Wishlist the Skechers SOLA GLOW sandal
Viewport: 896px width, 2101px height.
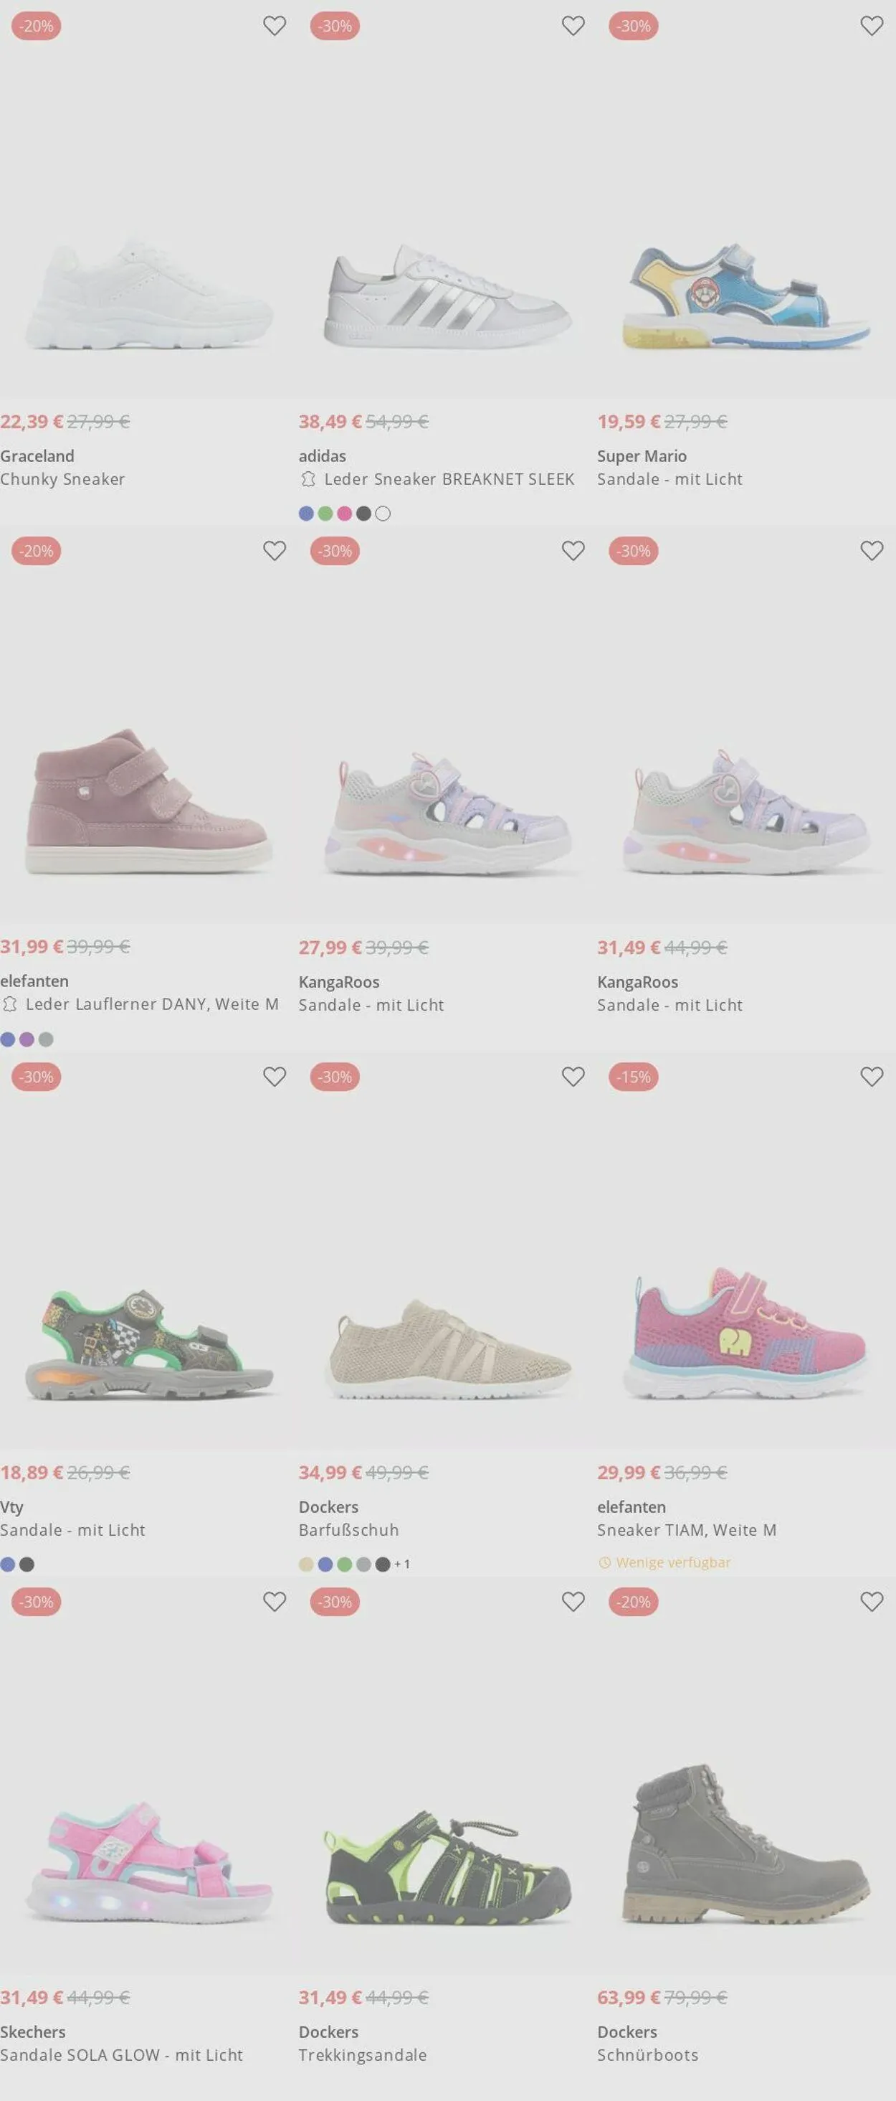pos(275,1602)
